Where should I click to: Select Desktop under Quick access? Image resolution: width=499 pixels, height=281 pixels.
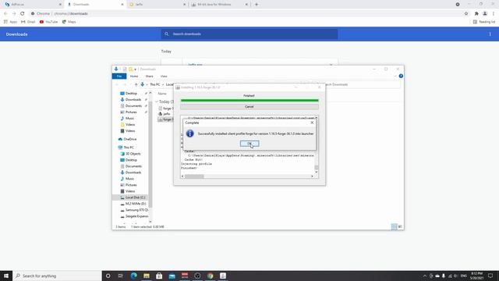(131, 94)
